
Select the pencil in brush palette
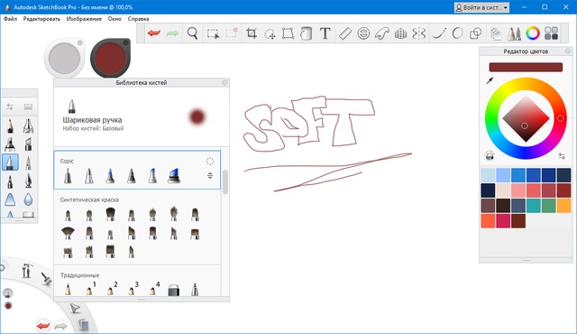pos(10,126)
